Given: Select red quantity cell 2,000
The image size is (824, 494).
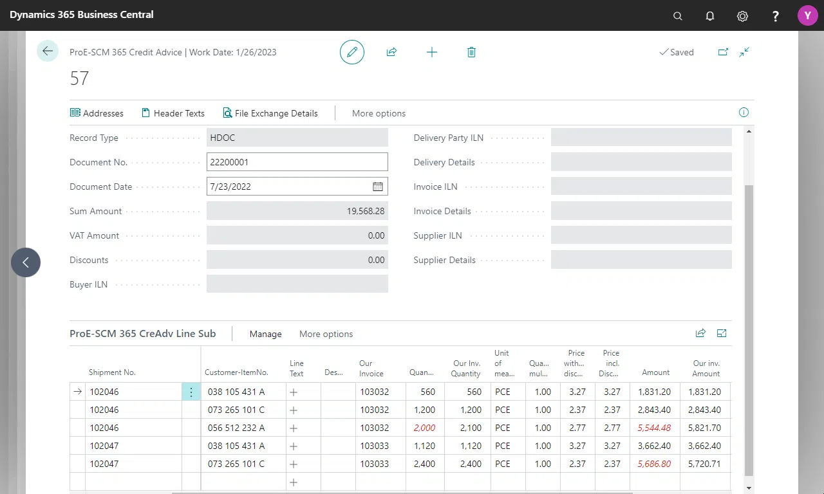Looking at the screenshot, I should tap(425, 428).
